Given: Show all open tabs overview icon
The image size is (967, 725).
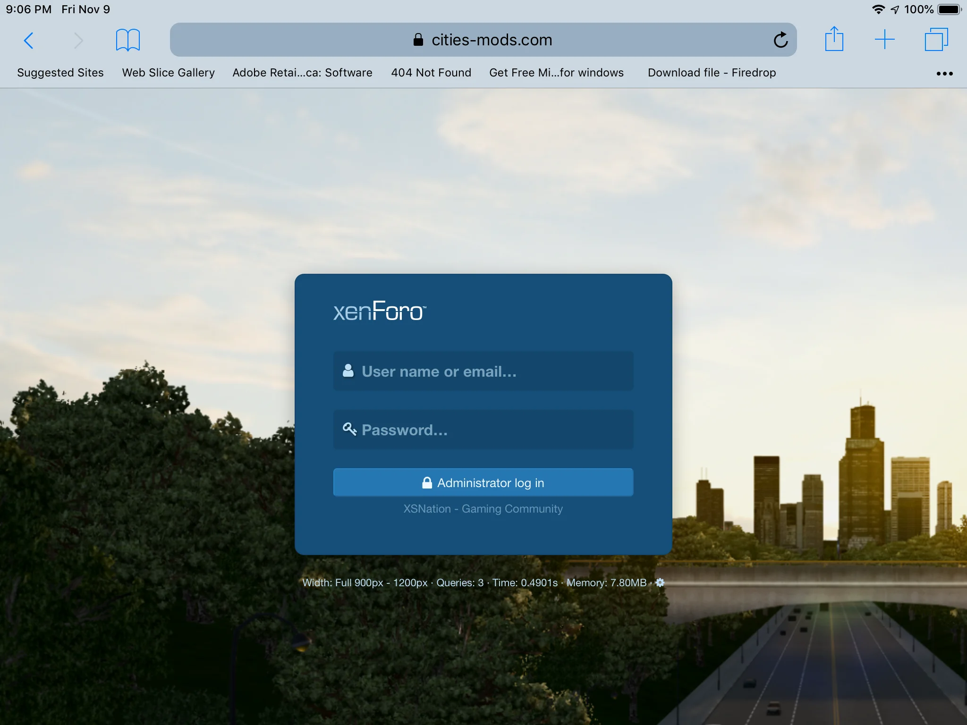Looking at the screenshot, I should 936,40.
